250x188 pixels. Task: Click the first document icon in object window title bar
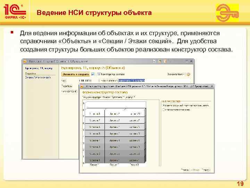coord(154,61)
